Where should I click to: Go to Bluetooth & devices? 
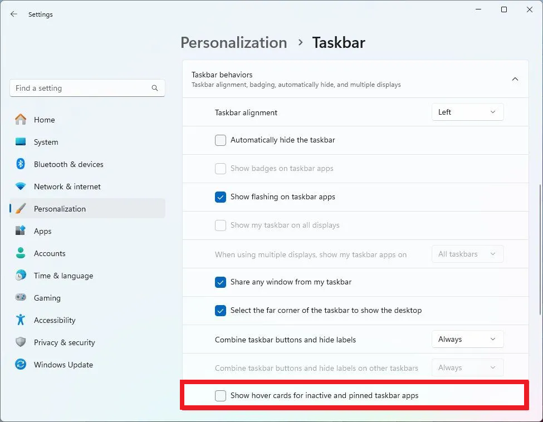click(87, 164)
